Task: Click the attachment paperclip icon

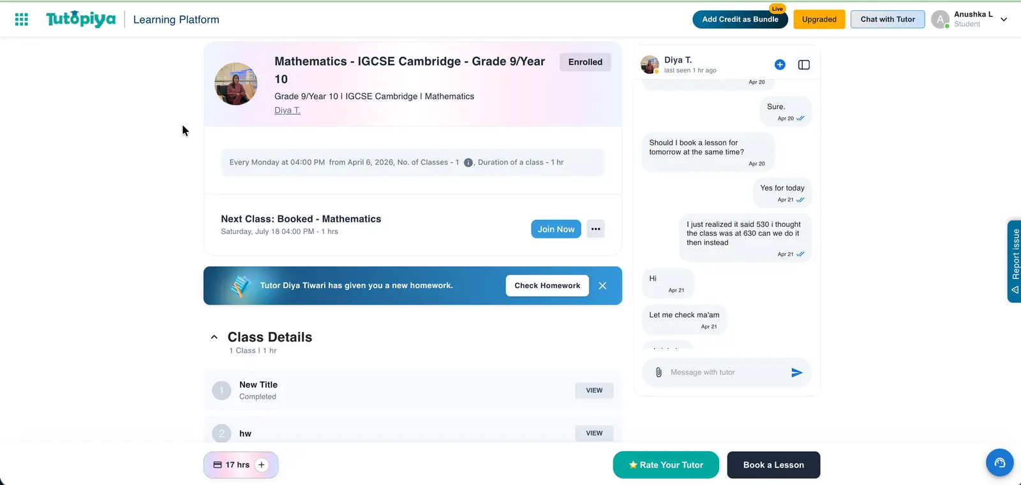Action: [659, 372]
